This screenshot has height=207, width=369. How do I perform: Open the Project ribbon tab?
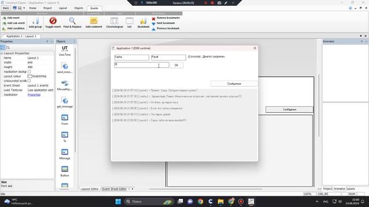(47, 8)
